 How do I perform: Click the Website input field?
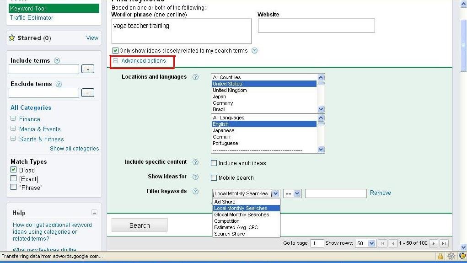pos(316,26)
